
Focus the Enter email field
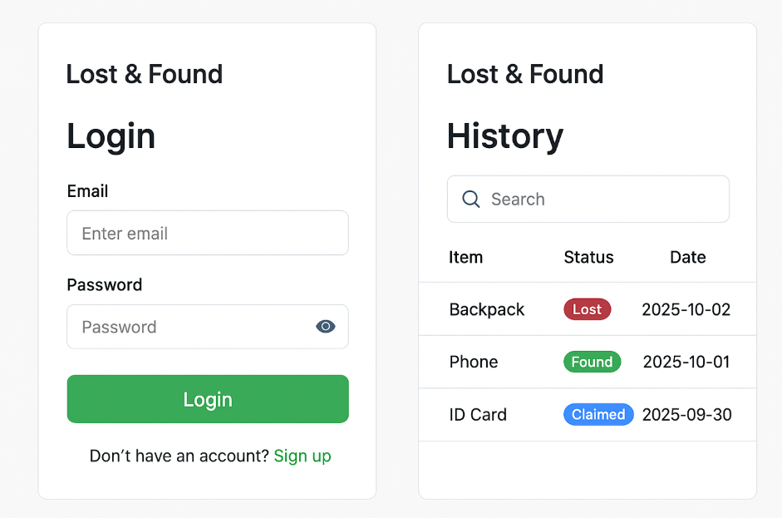tap(208, 234)
